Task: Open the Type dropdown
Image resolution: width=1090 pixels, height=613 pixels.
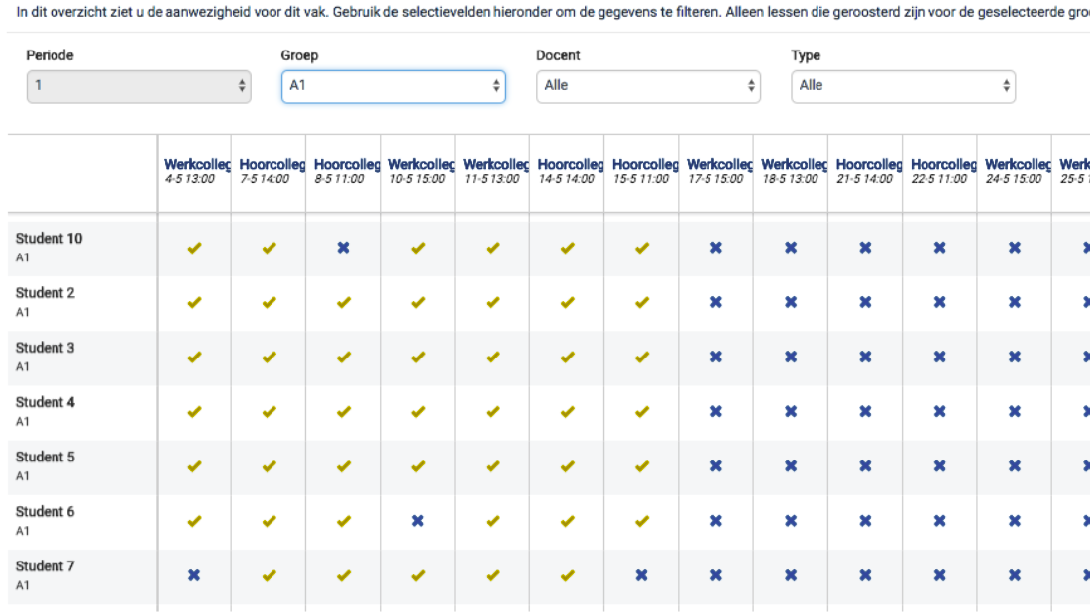Action: [x=903, y=86]
